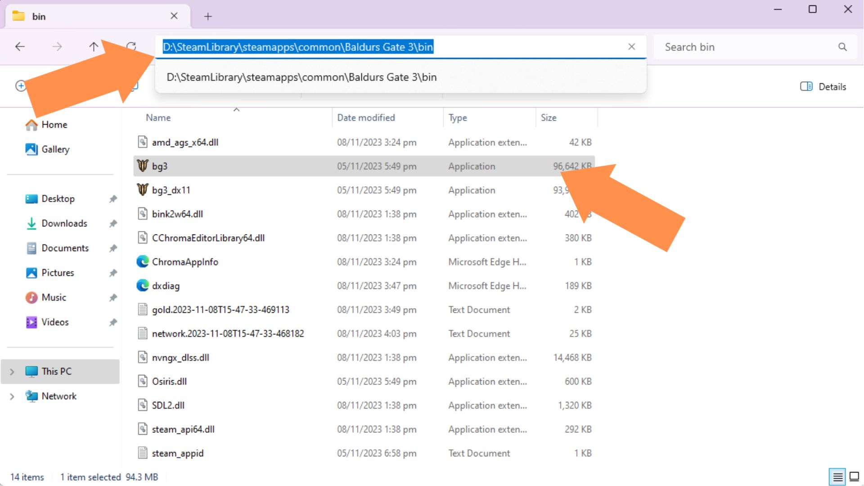Unpin Videos using its pin icon

point(113,322)
